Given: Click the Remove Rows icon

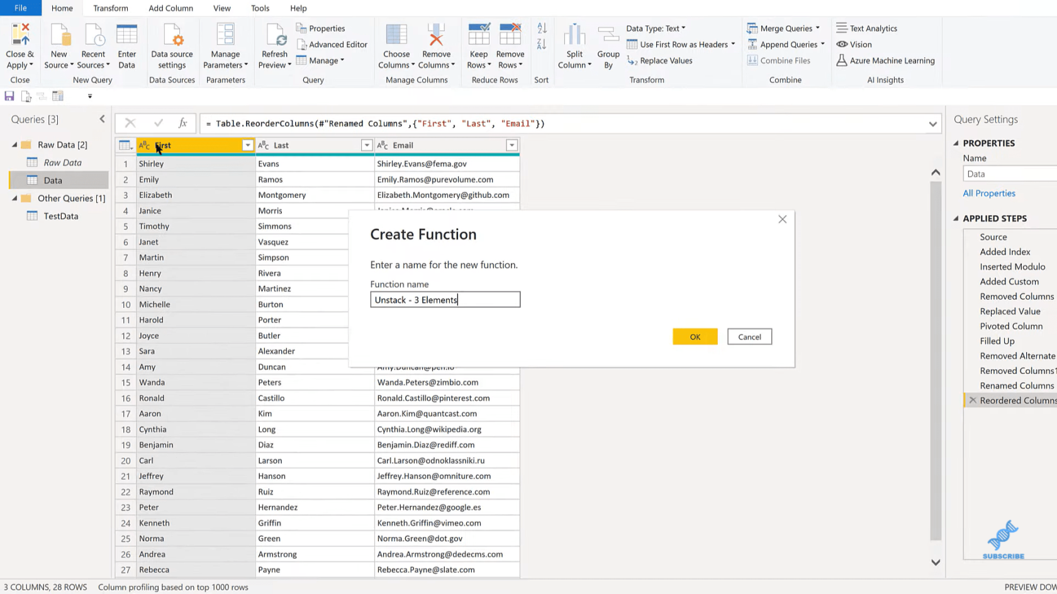Looking at the screenshot, I should pyautogui.click(x=510, y=35).
